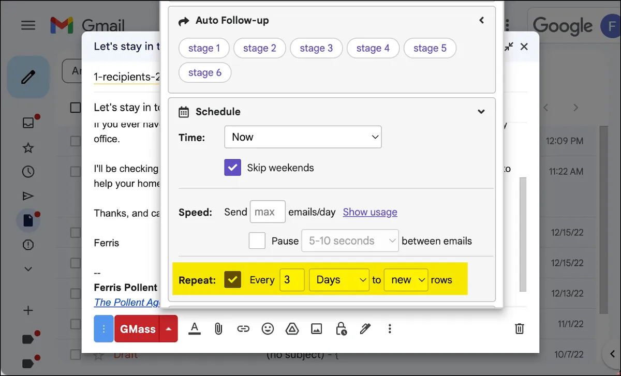Click the compose pencil button

(x=28, y=77)
